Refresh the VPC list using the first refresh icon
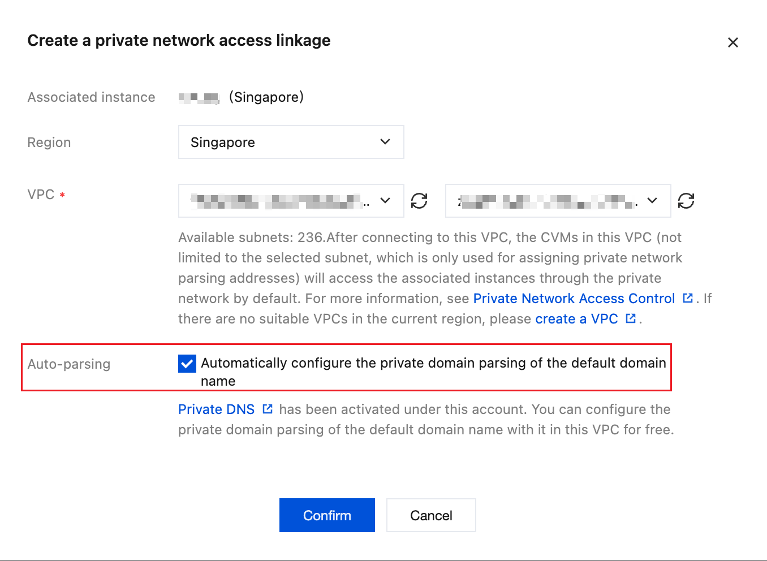This screenshot has height=561, width=767. pos(419,201)
